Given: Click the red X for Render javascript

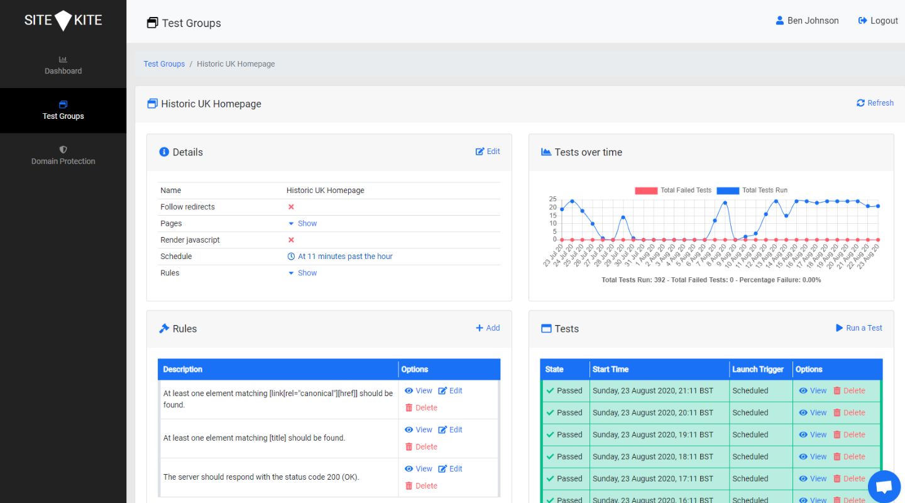Looking at the screenshot, I should (290, 240).
